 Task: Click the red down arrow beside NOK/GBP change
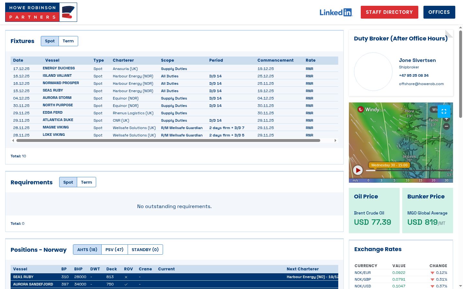tap(432, 280)
